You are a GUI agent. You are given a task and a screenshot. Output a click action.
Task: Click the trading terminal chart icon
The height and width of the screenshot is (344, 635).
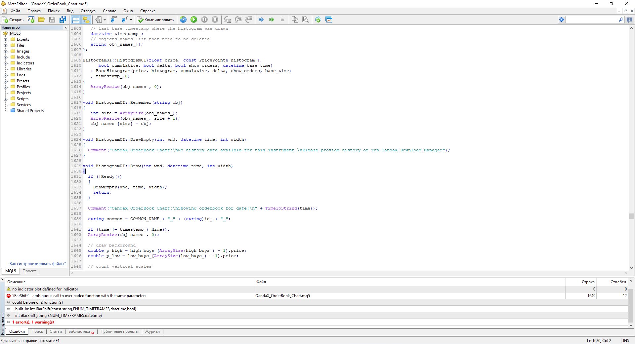[329, 20]
